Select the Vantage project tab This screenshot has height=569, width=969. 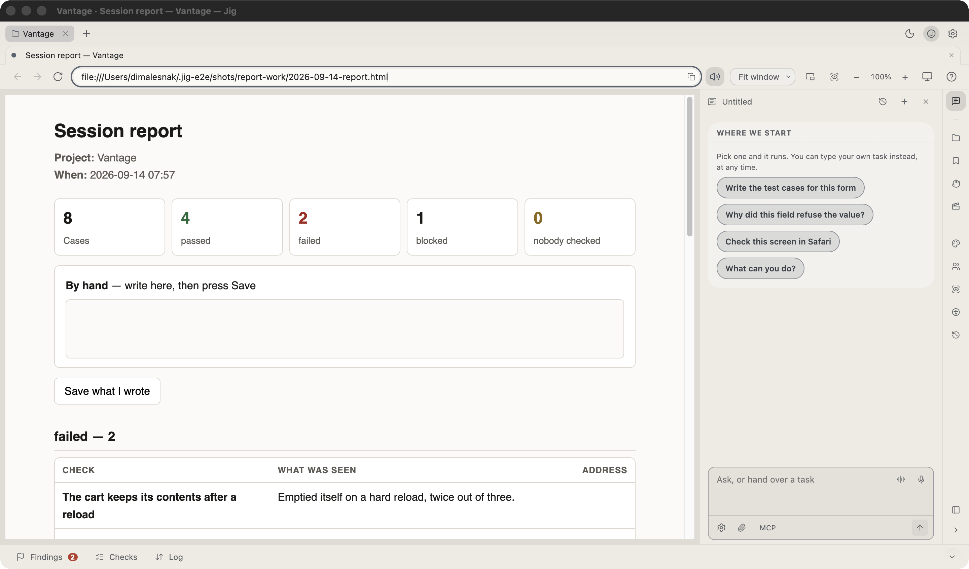click(39, 34)
